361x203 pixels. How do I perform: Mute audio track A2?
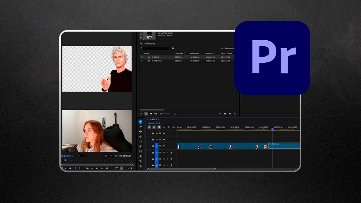(x=164, y=159)
